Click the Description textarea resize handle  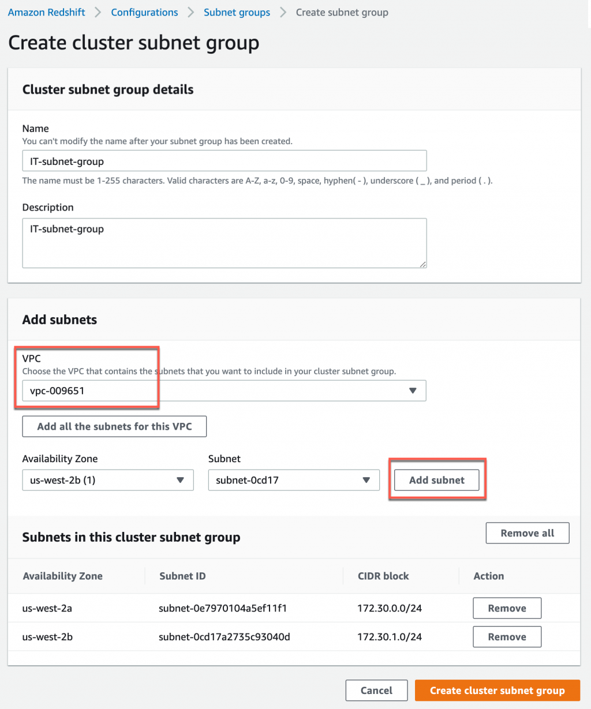tap(423, 264)
